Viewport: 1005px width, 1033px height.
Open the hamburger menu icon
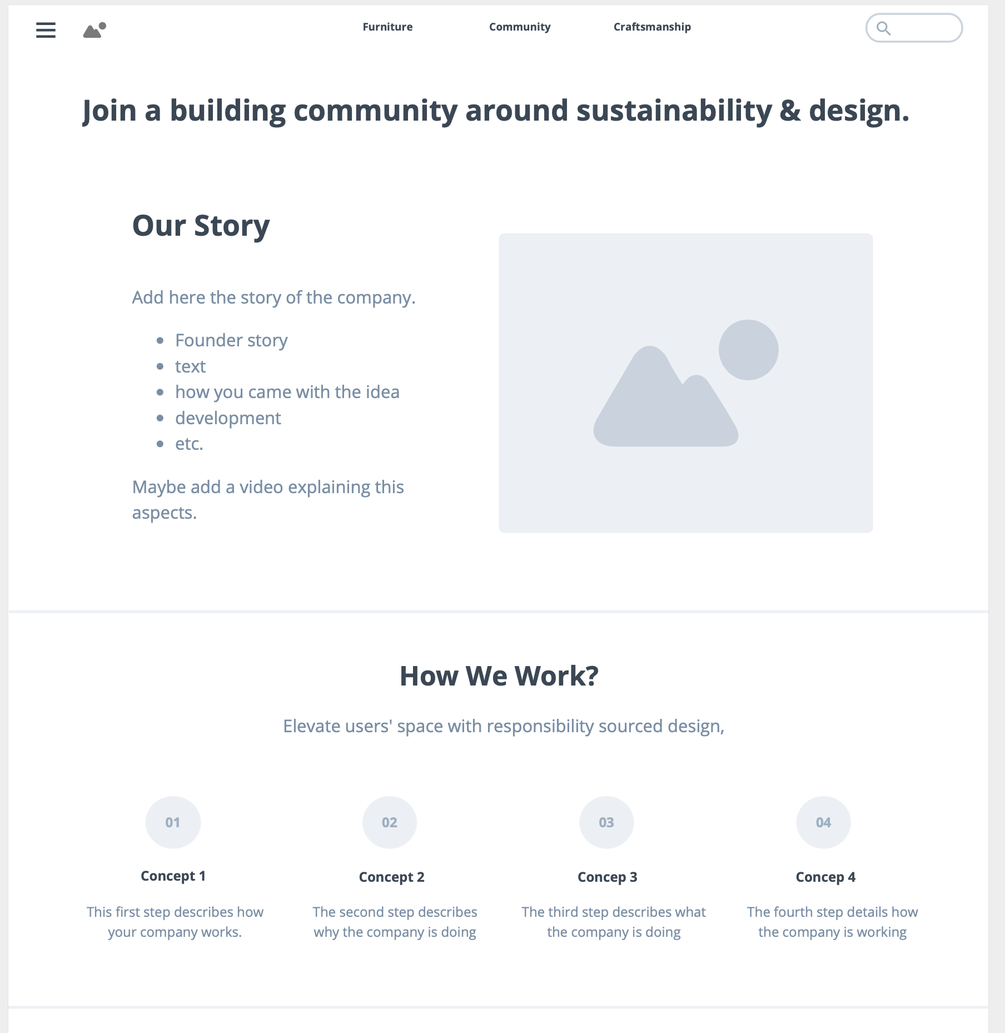pos(46,30)
